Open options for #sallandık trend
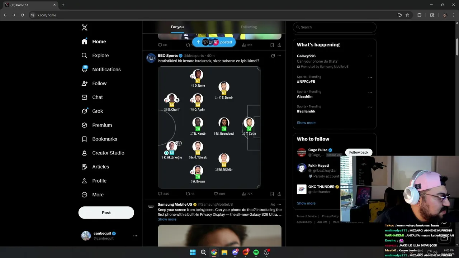This screenshot has width=459, height=258. tap(370, 107)
